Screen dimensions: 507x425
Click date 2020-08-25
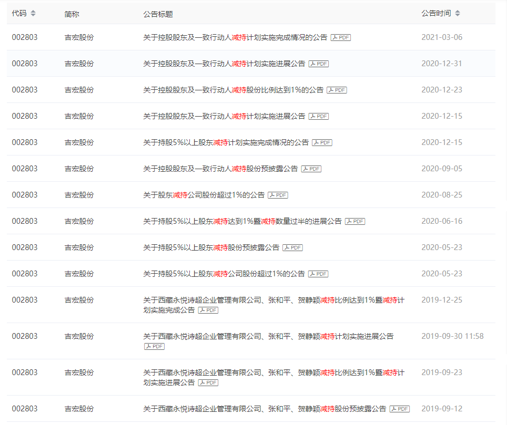point(442,195)
